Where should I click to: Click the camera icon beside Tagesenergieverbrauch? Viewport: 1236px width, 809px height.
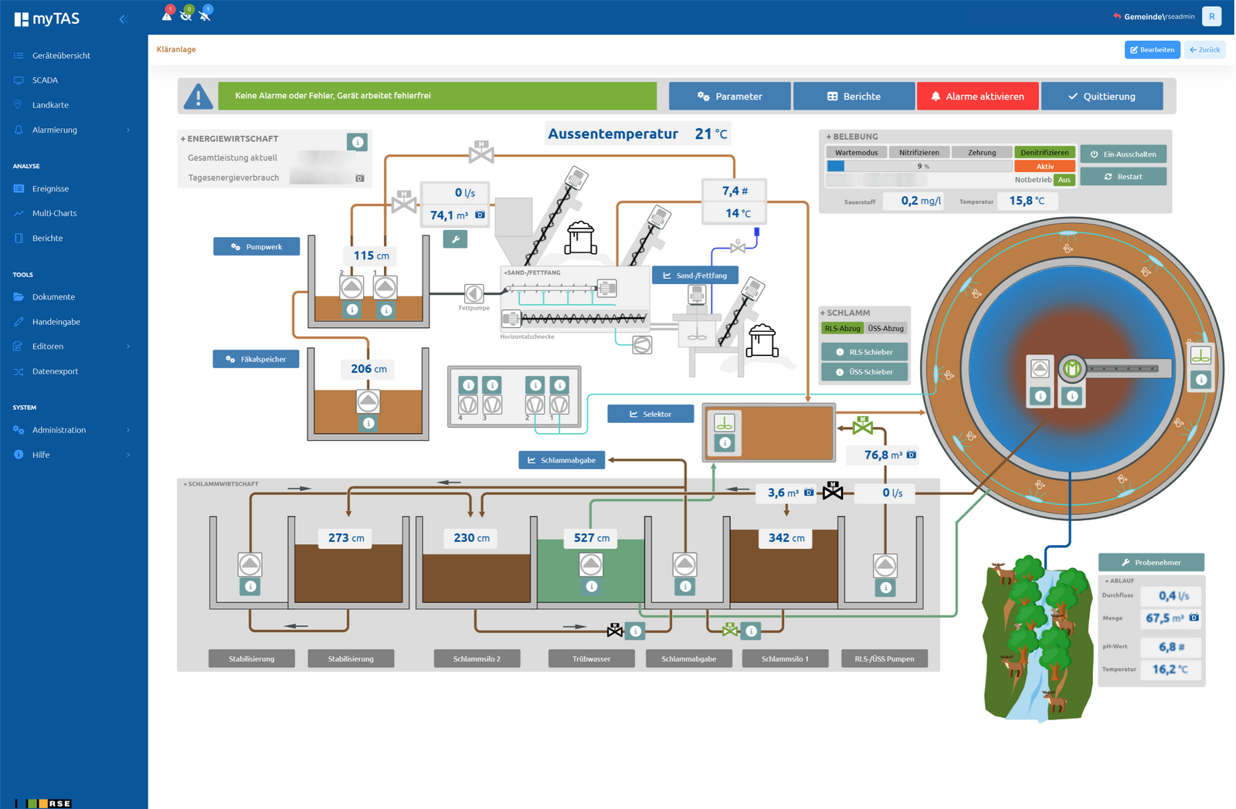(x=359, y=178)
